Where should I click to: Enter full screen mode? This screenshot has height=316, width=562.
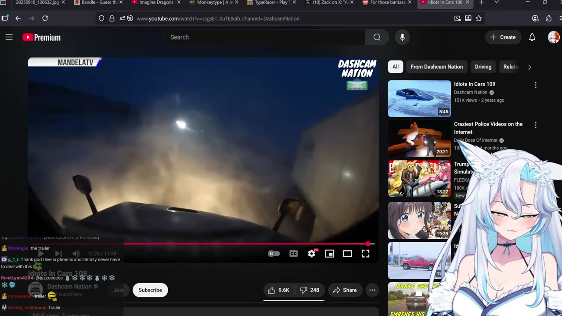[x=365, y=254]
